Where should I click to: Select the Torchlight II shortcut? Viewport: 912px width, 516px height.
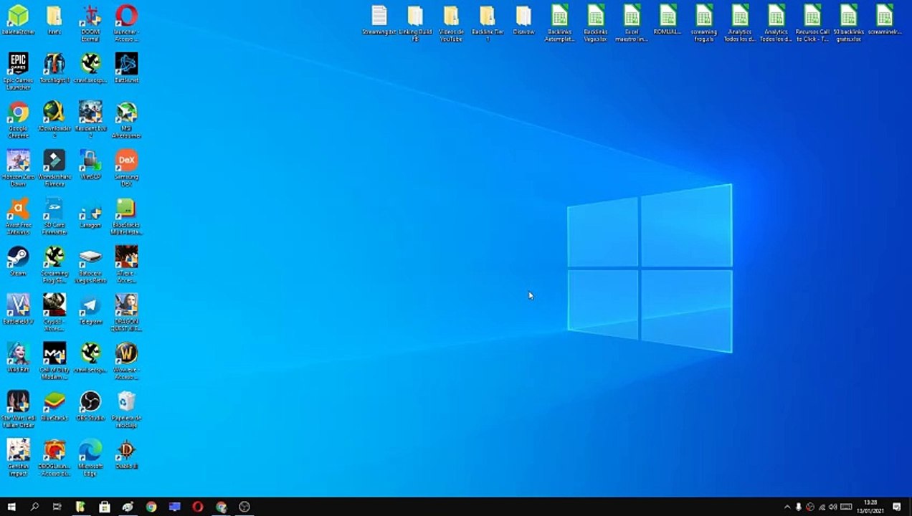54,68
